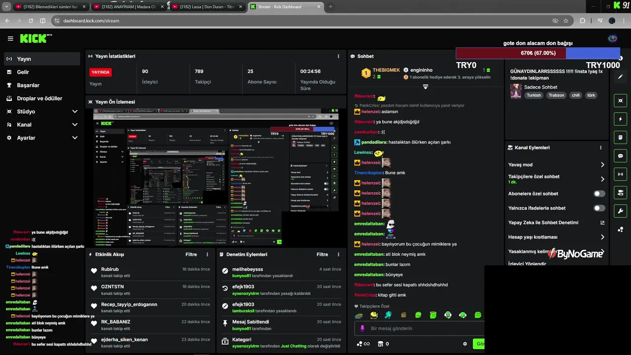Select Yayın in the sidebar
The image size is (631, 355).
[x=42, y=59]
